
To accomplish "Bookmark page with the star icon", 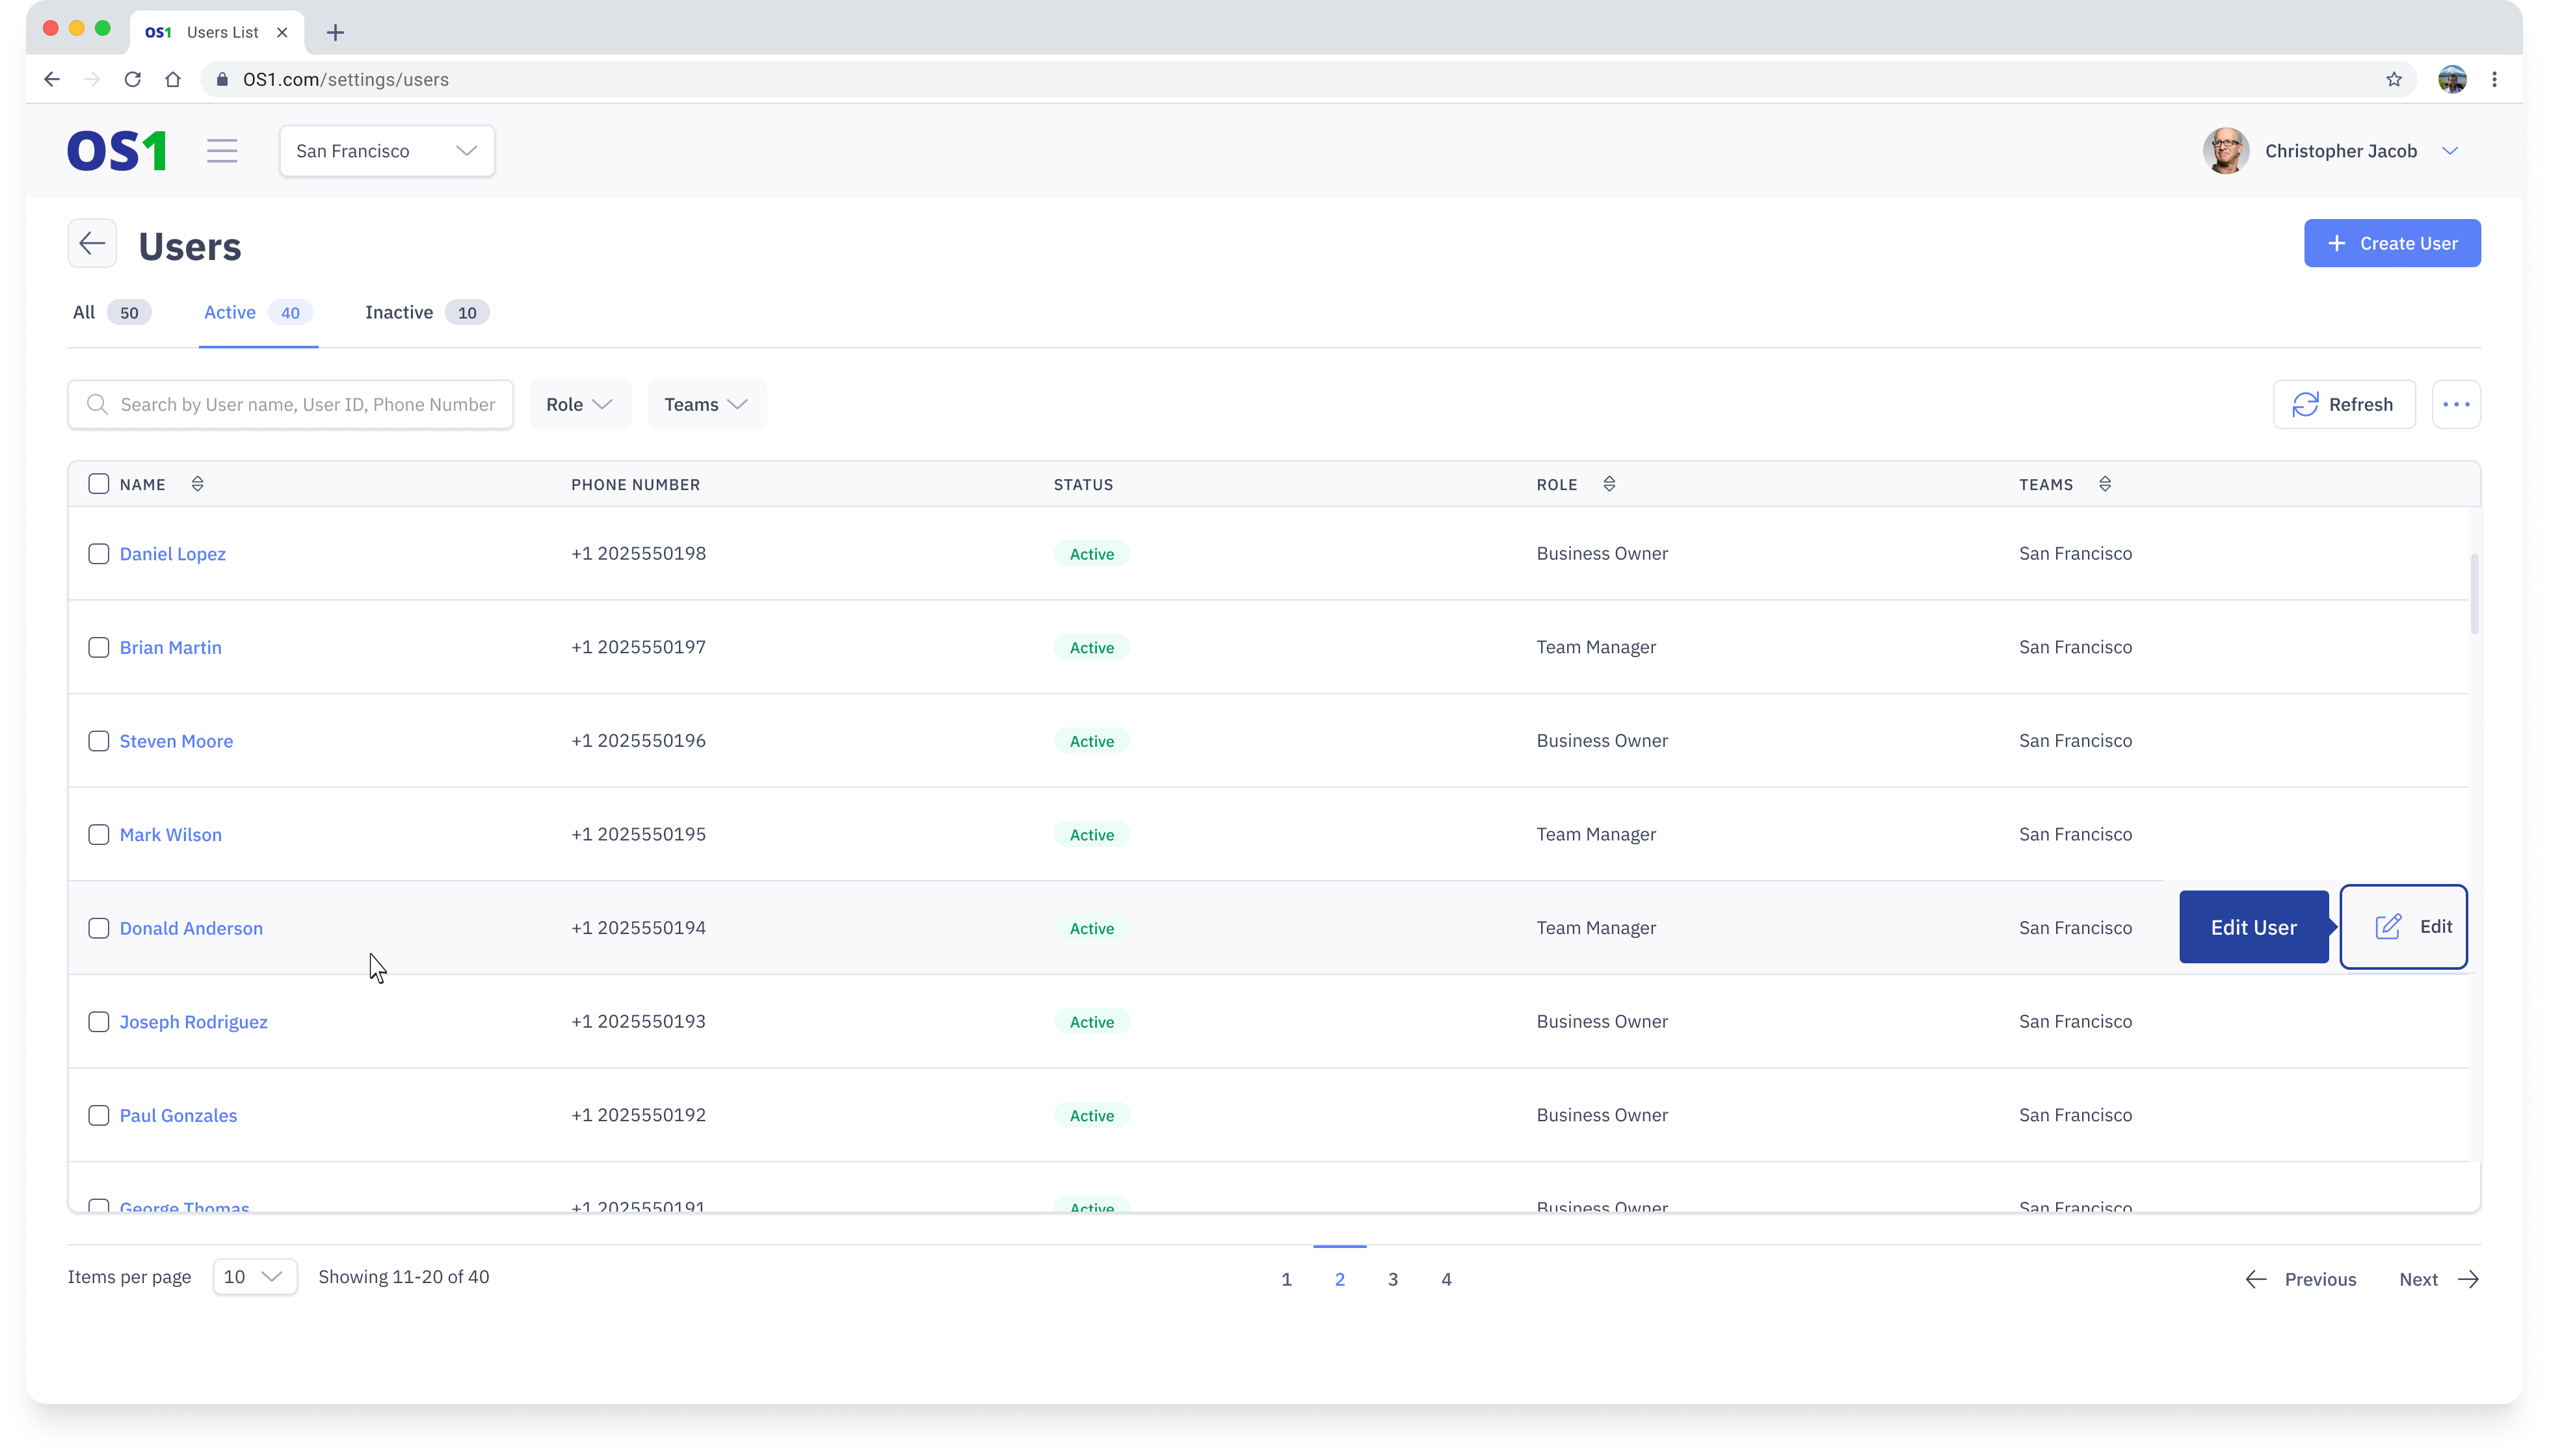I will click(x=2394, y=79).
